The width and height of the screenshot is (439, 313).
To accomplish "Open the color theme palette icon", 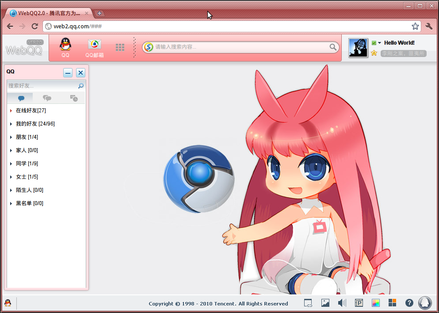I will pos(375,303).
